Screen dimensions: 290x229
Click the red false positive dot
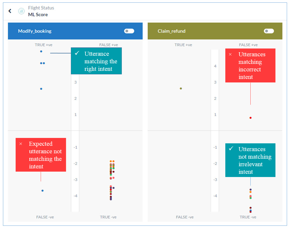tap(250, 118)
